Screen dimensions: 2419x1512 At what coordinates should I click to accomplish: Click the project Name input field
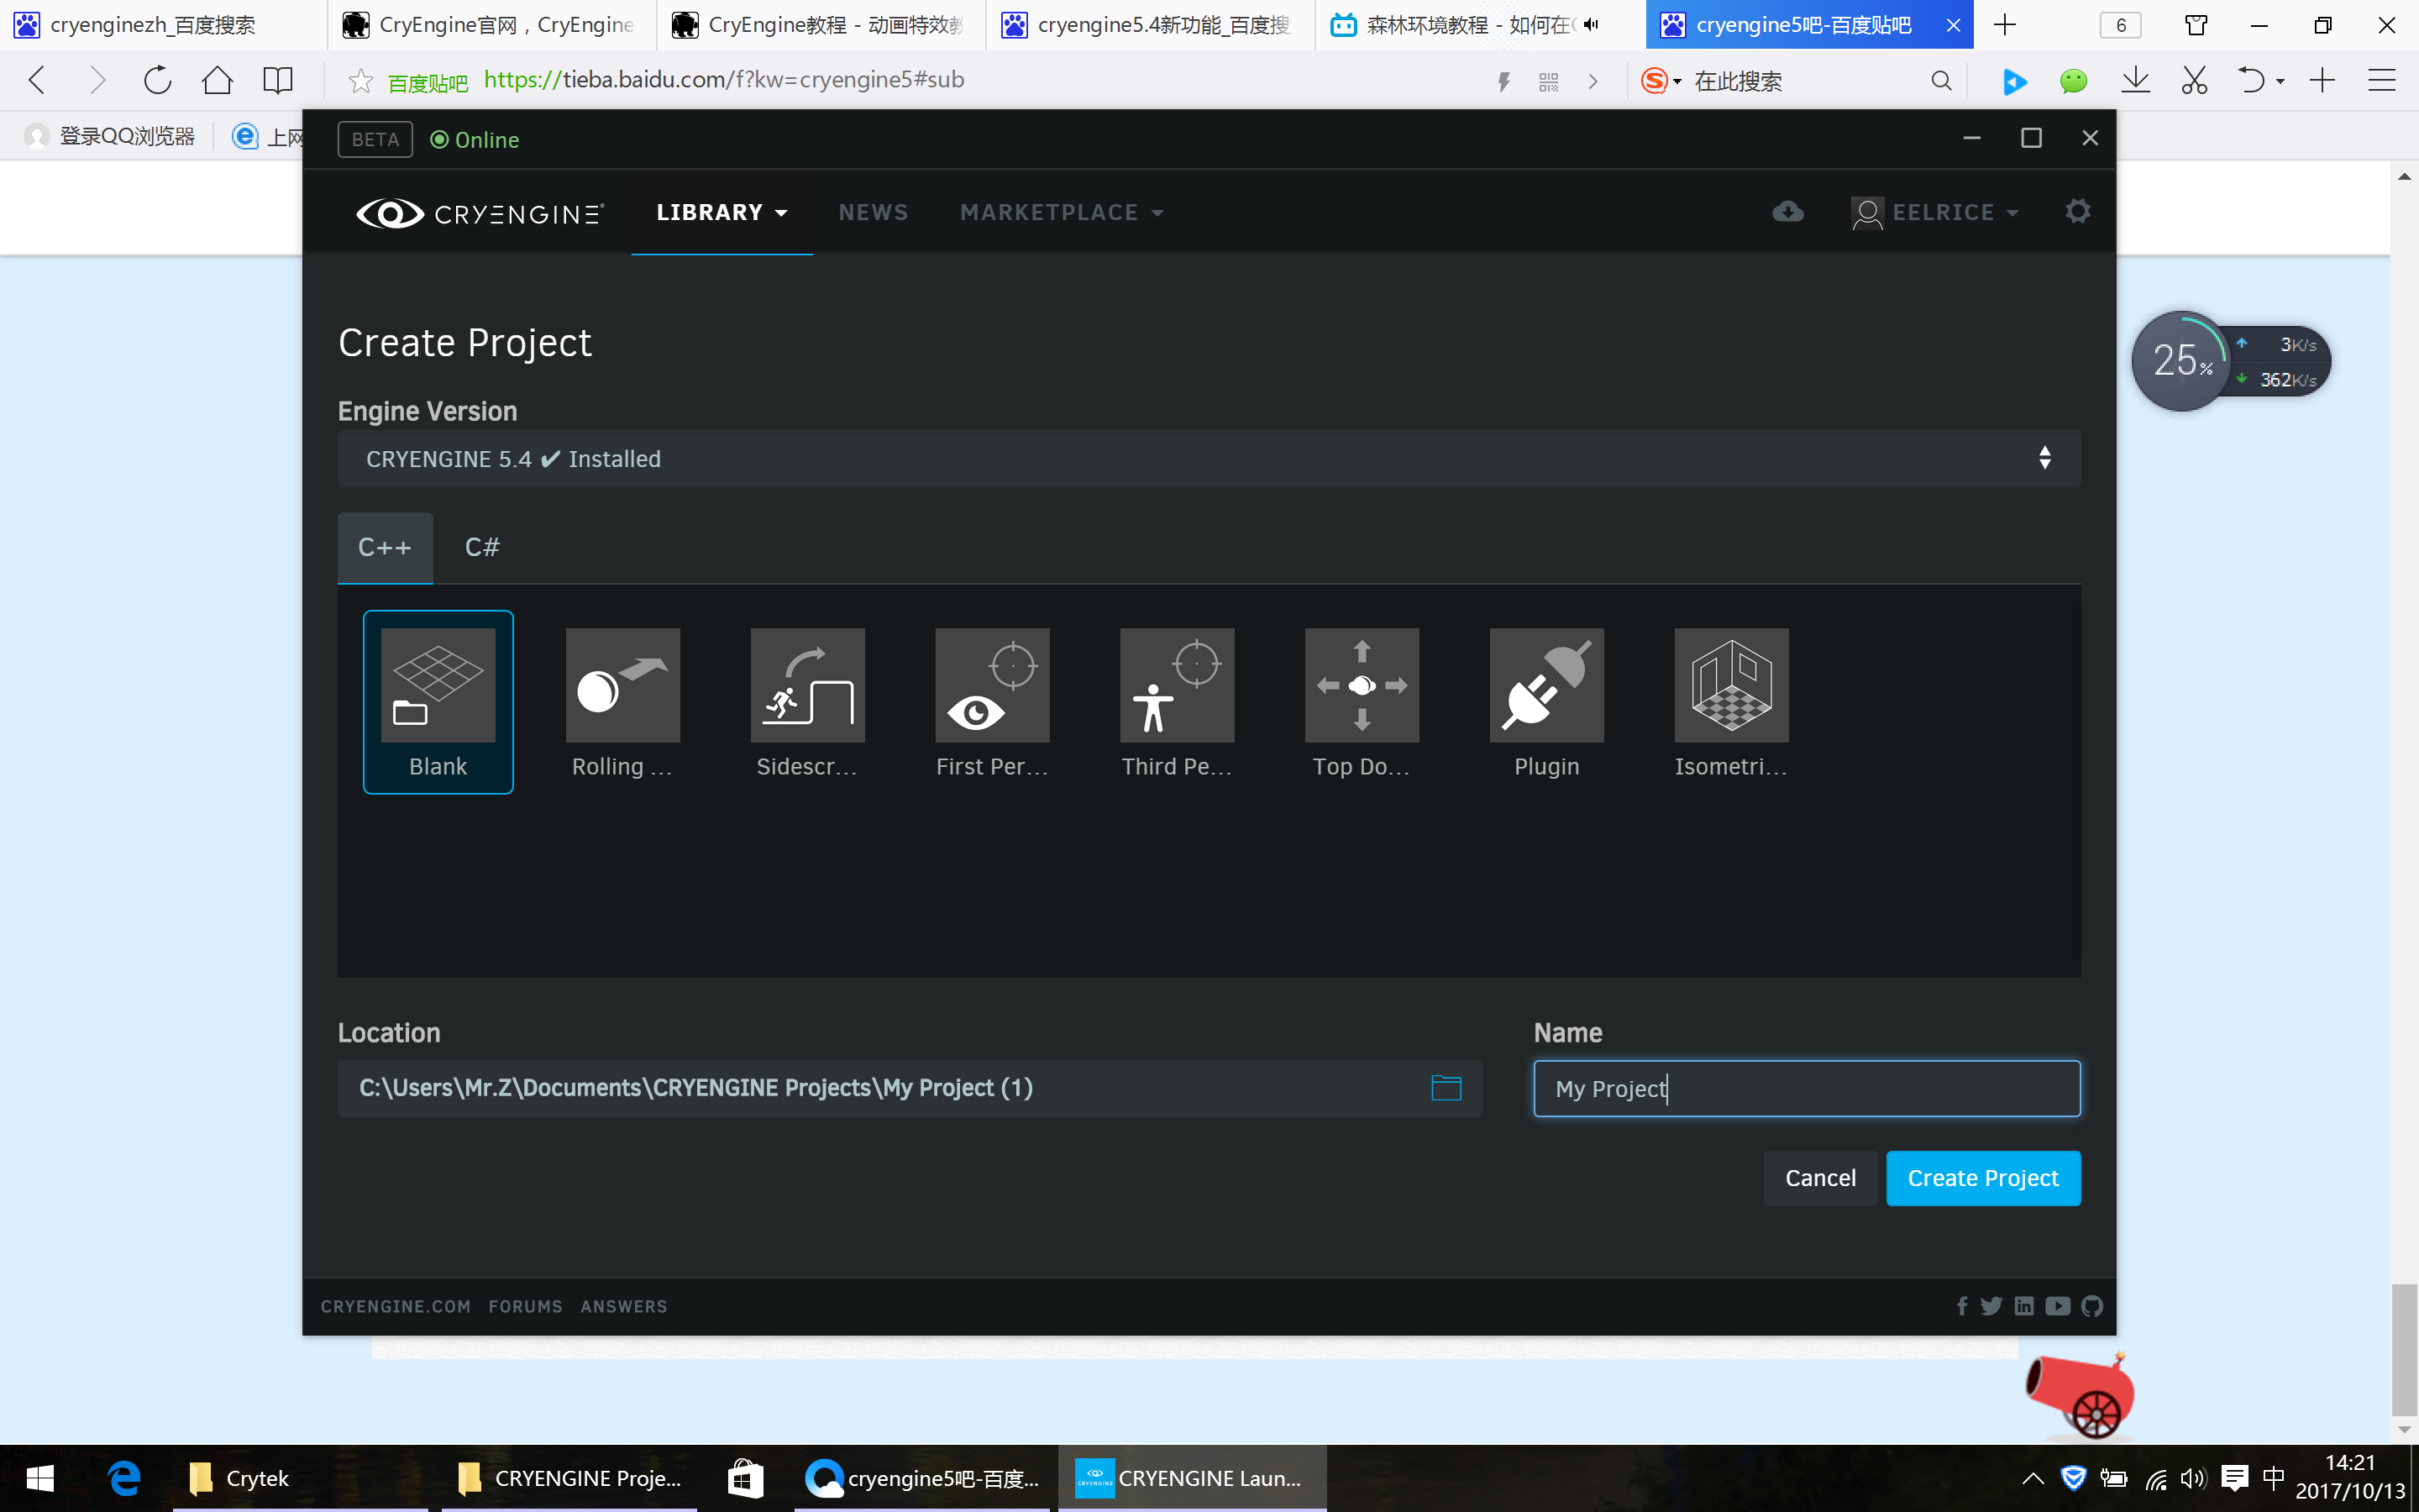1805,1088
